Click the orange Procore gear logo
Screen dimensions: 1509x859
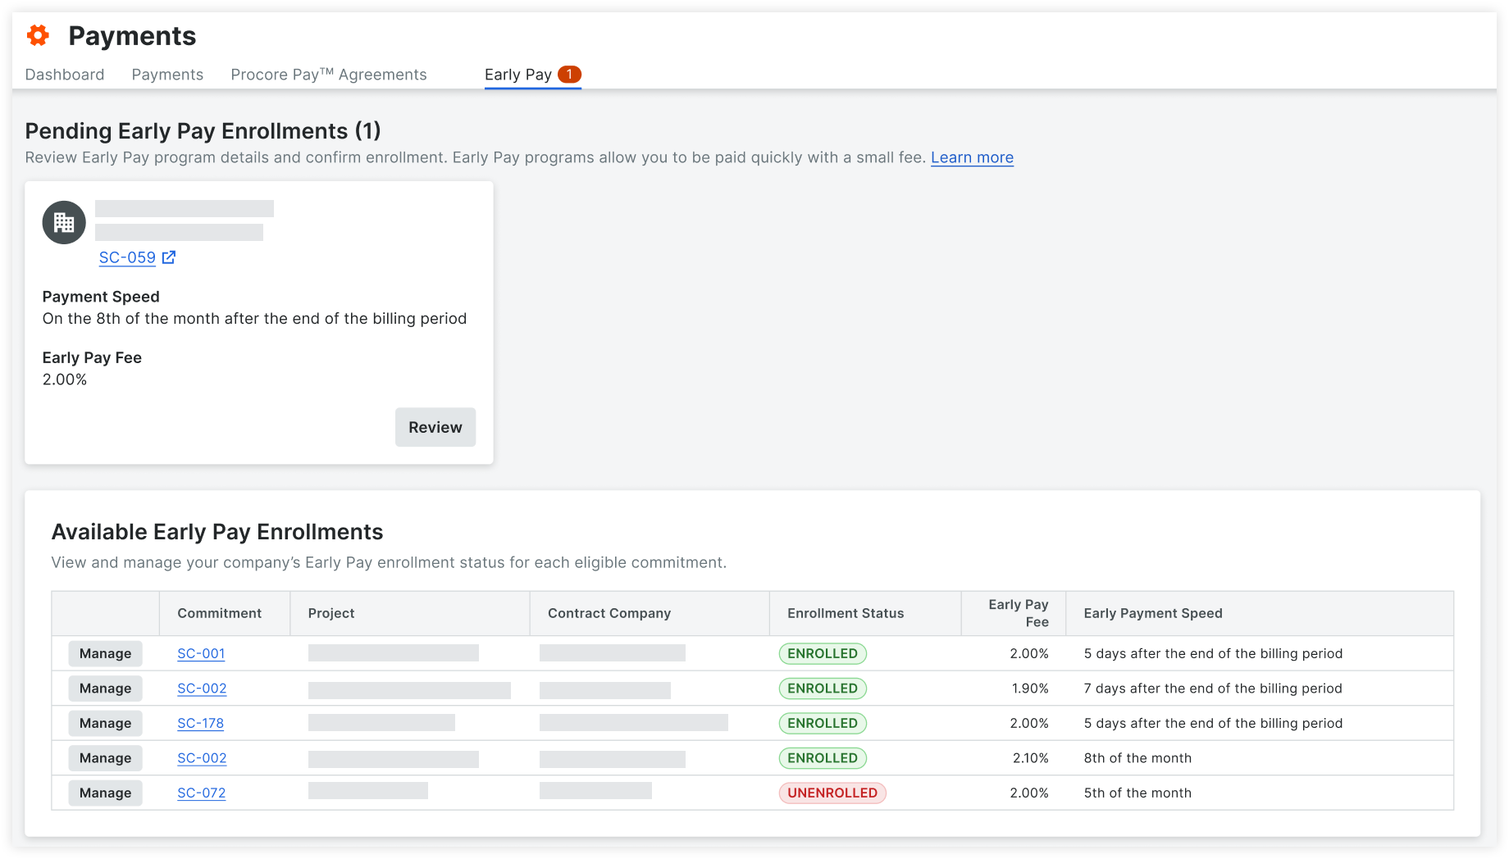(38, 35)
